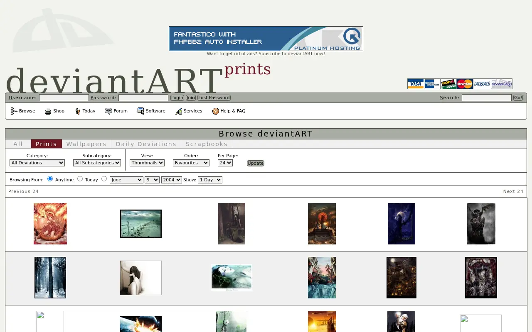
Task: Click the Discover Novus card icon
Action: [448, 84]
